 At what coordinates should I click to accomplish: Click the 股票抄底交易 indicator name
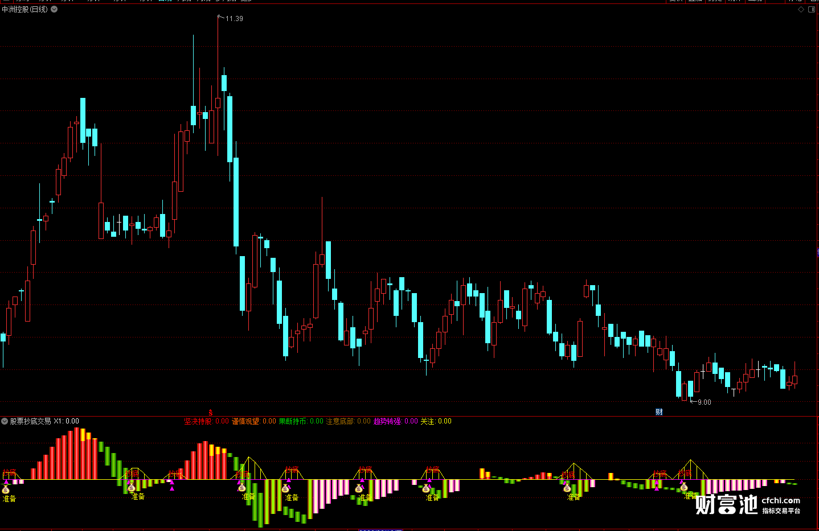click(30, 421)
